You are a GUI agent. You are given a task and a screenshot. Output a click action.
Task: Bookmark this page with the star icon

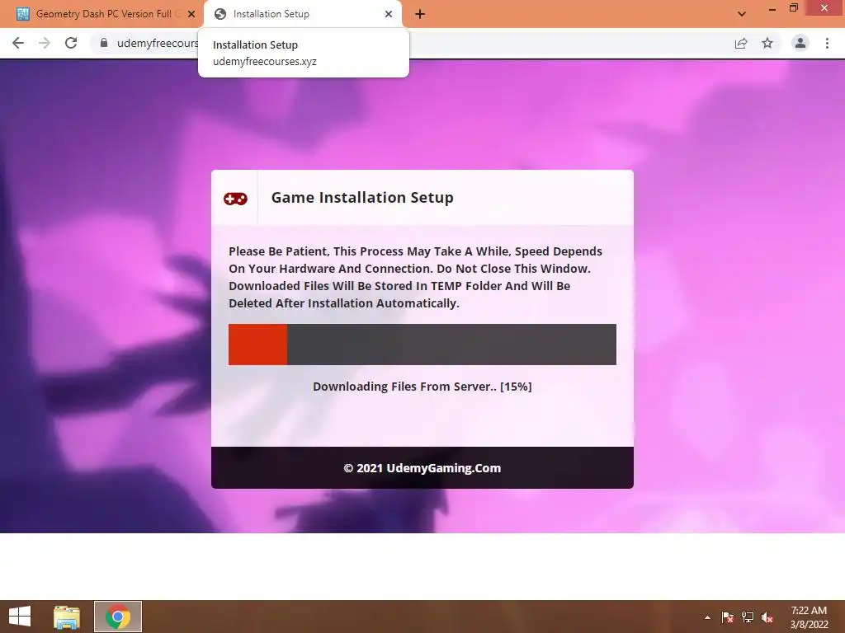coord(767,43)
